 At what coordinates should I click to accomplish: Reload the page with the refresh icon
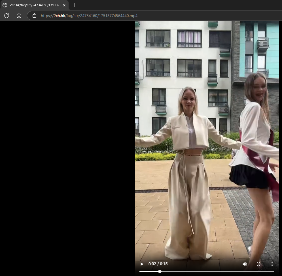7,16
